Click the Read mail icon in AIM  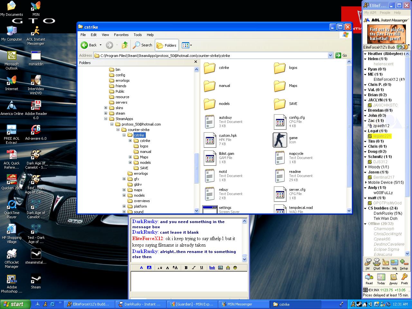tap(369, 279)
